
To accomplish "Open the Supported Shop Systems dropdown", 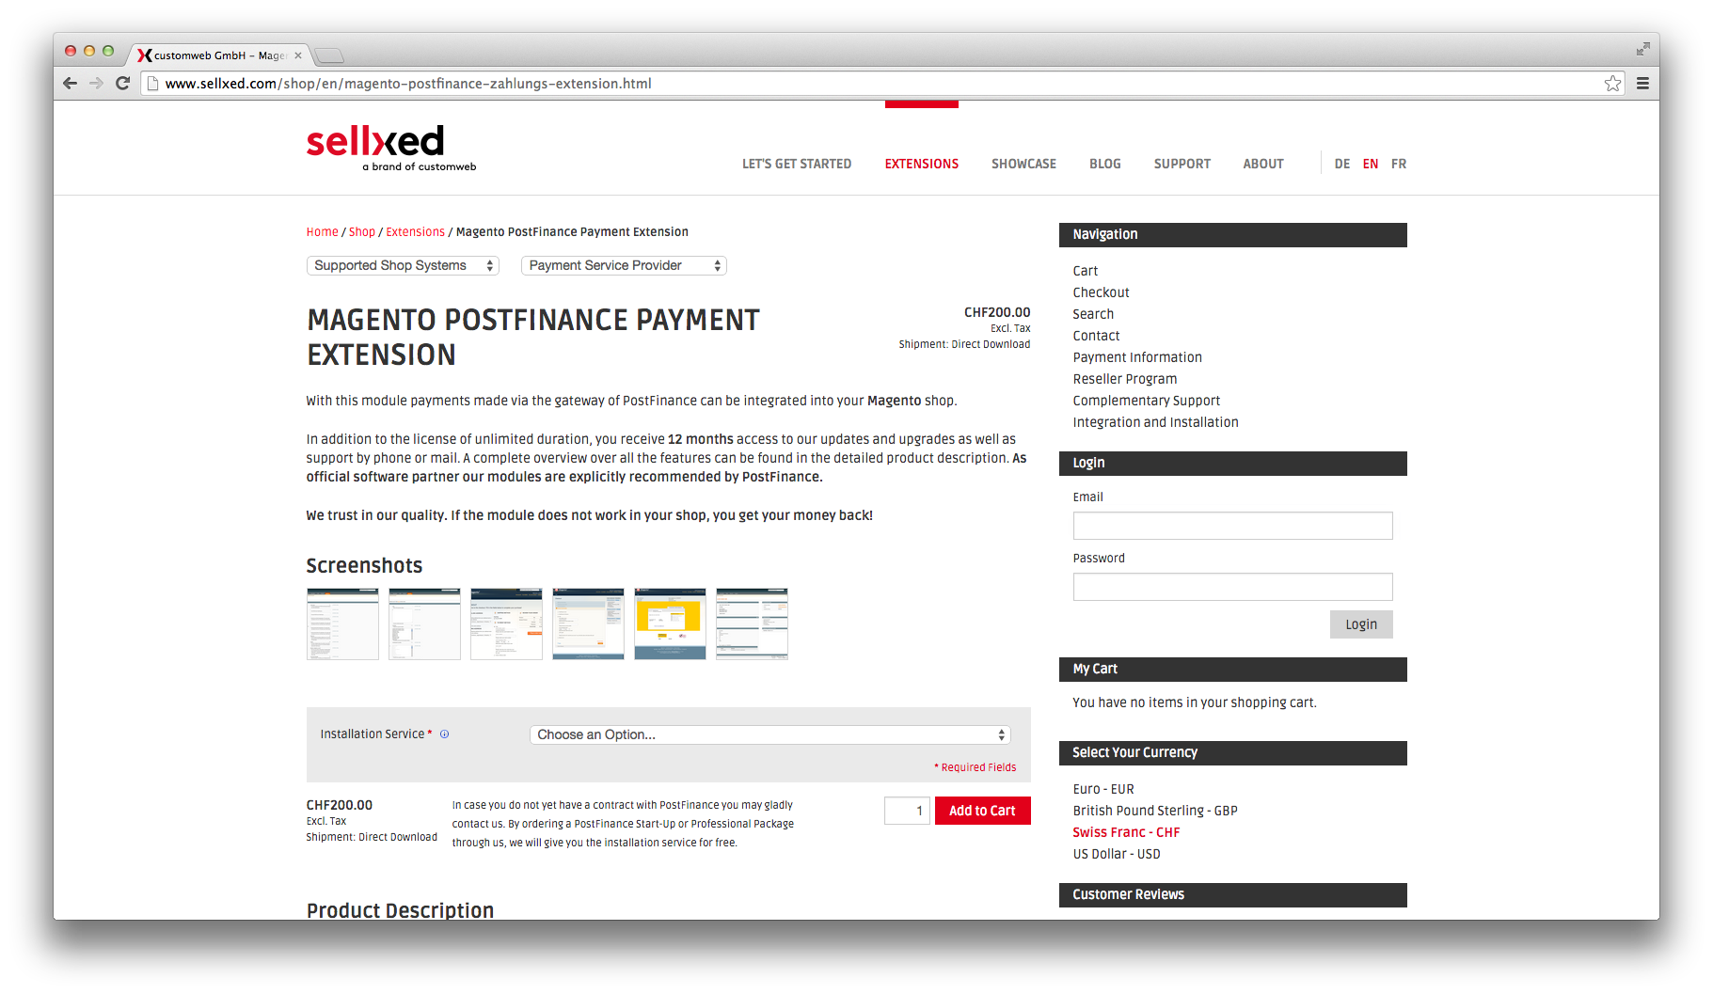I will pyautogui.click(x=403, y=266).
